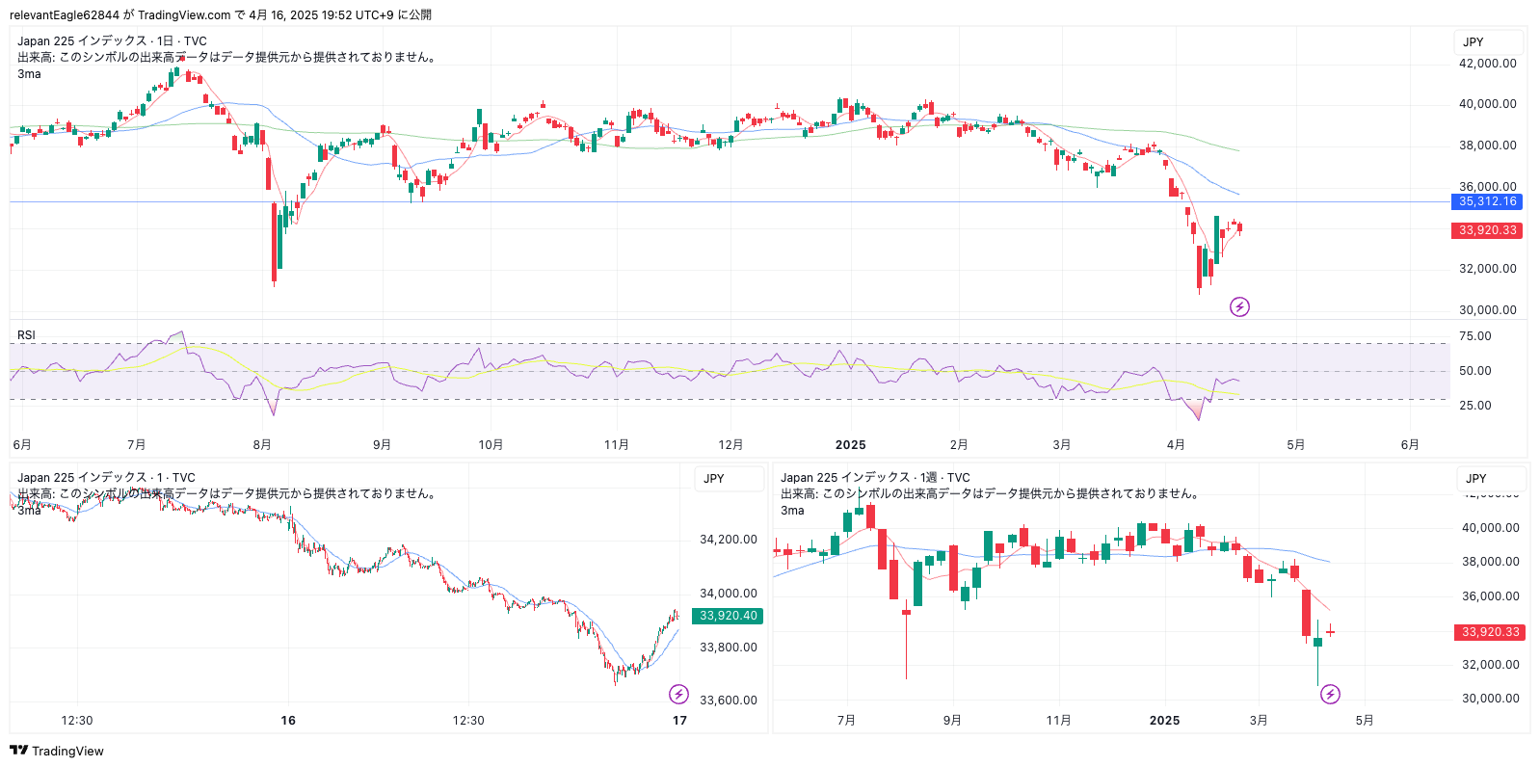Select 3ma indicator legend on daily chart
The width and height of the screenshot is (1540, 767).
pos(29,74)
